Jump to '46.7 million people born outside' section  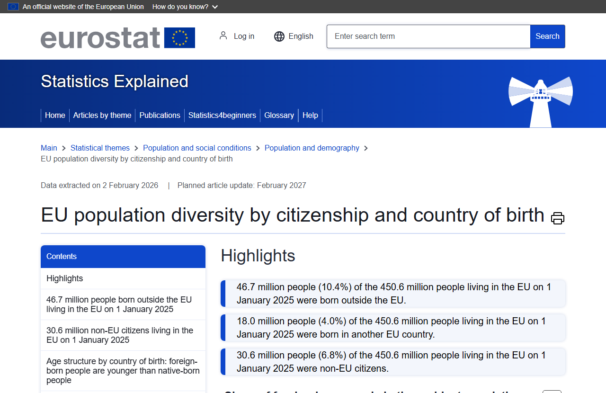123,304
